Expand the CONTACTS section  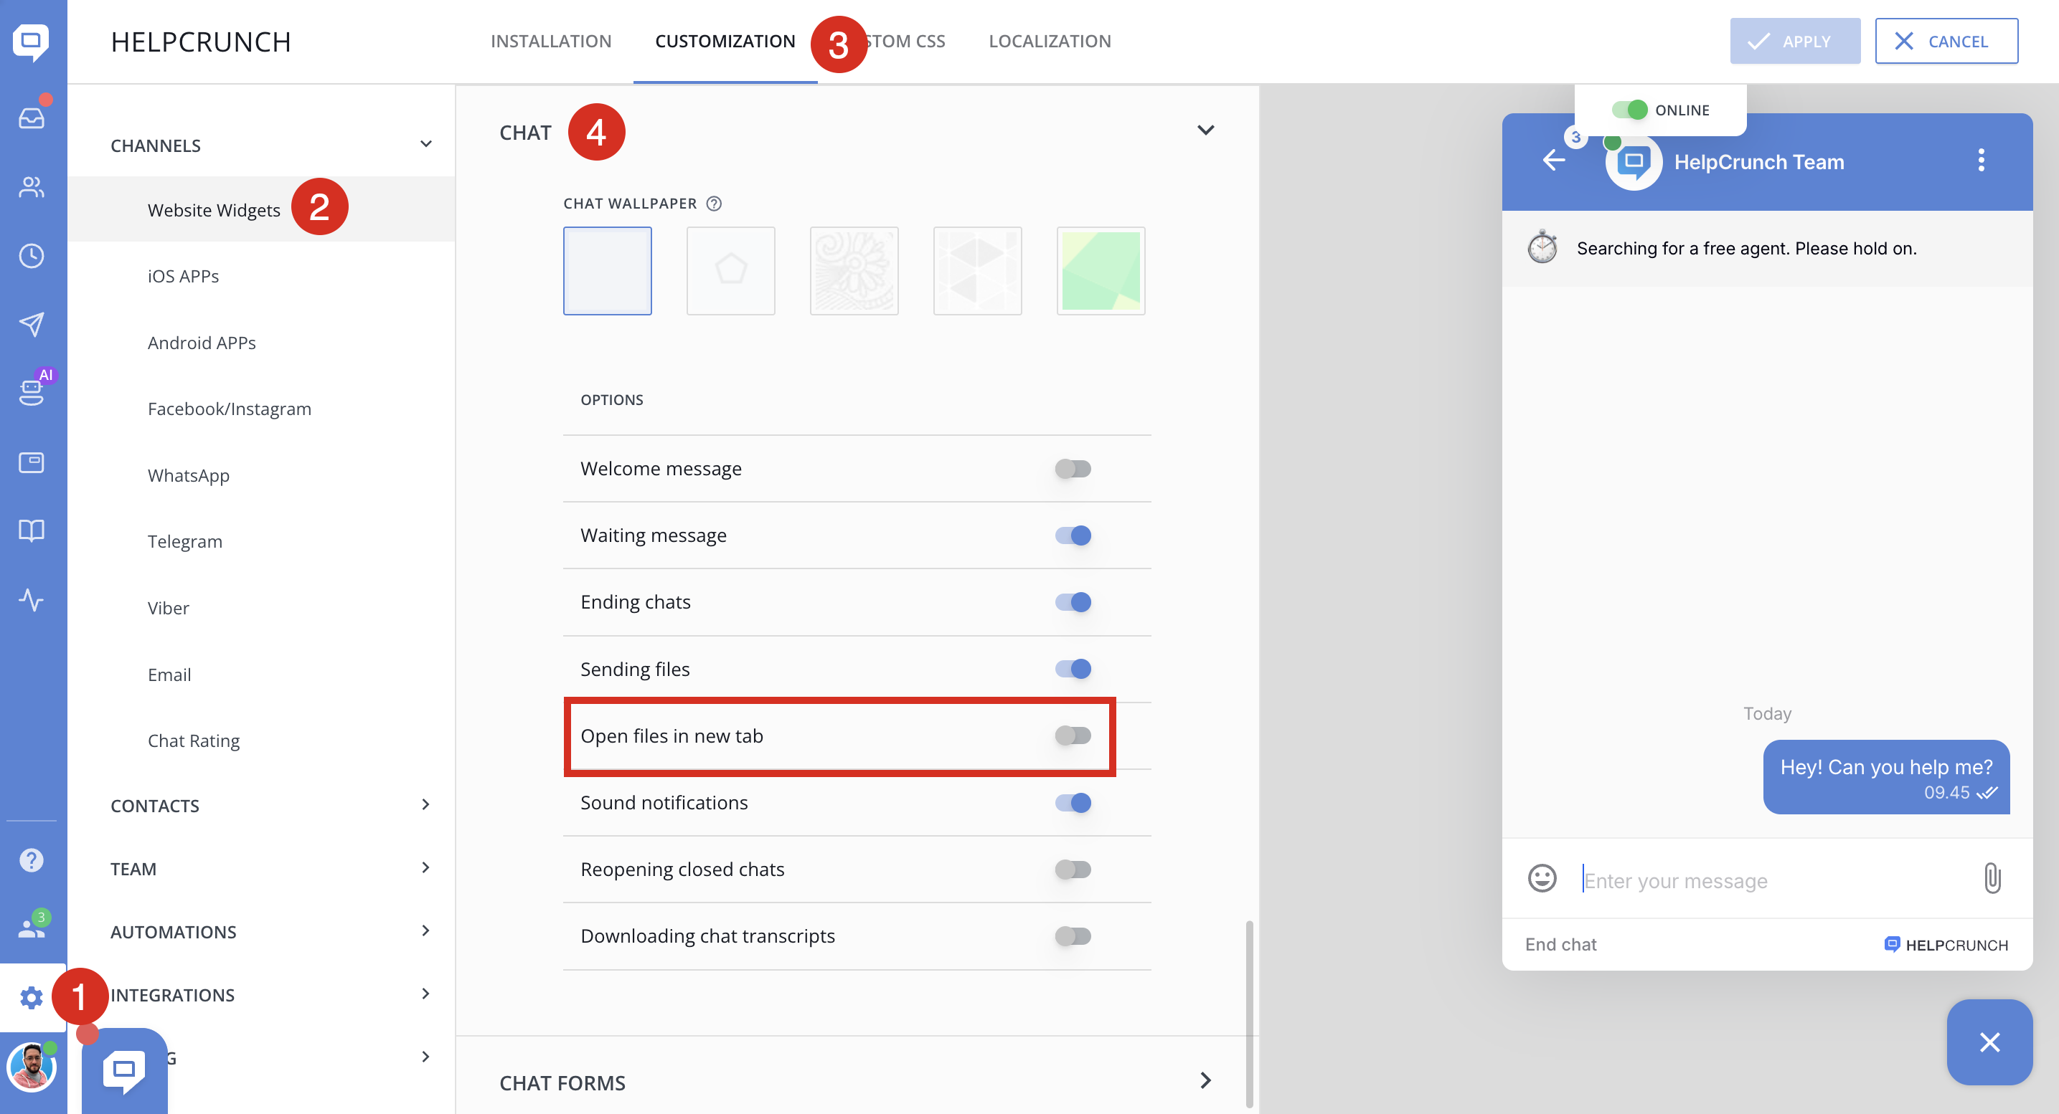425,804
